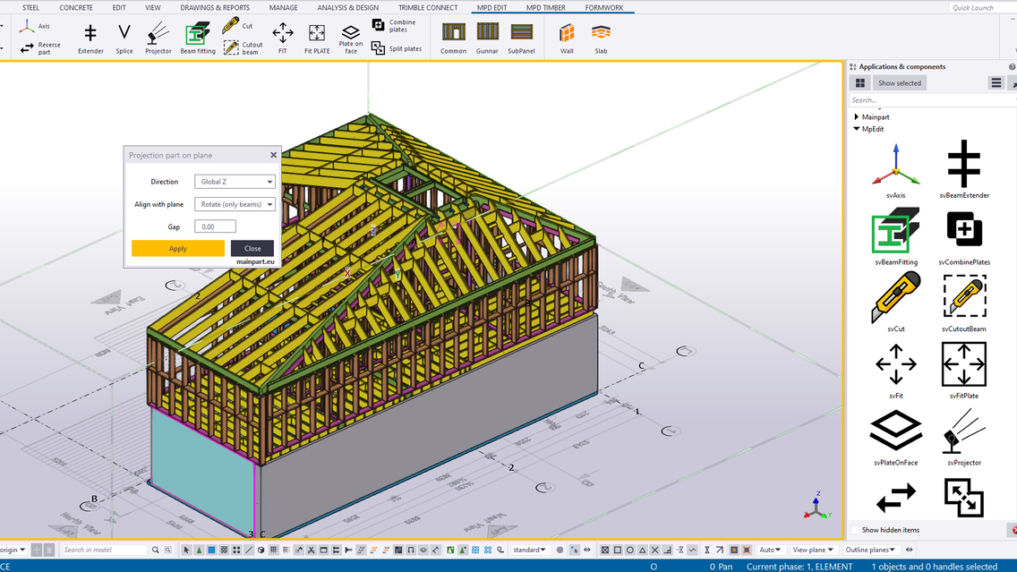Click the Search in model field
The image size is (1017, 572).
click(104, 550)
